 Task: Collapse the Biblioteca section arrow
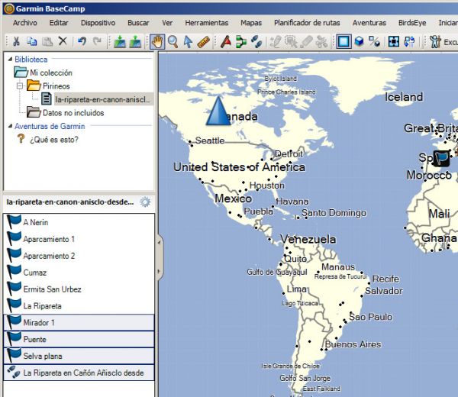[10, 60]
